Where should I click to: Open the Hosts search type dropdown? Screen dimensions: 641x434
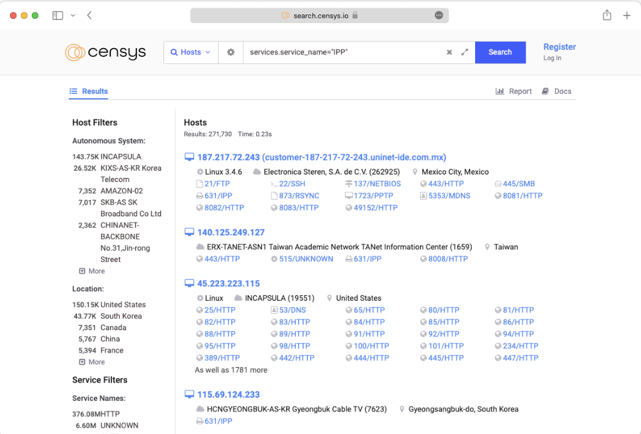[190, 53]
